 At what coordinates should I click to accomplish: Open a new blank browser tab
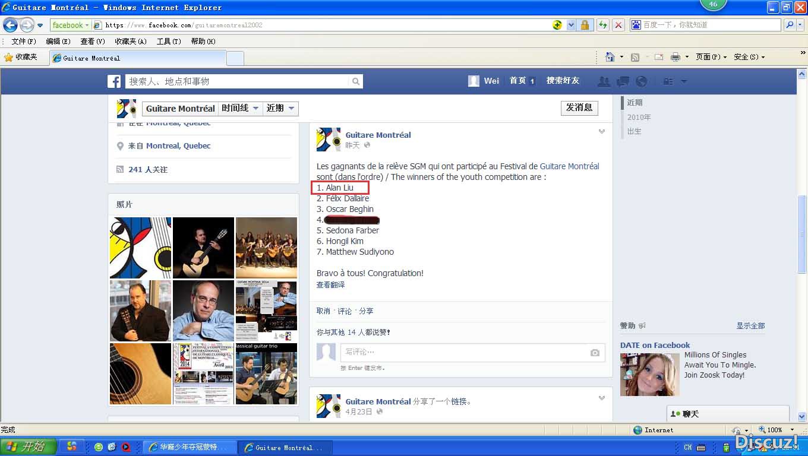pos(235,58)
